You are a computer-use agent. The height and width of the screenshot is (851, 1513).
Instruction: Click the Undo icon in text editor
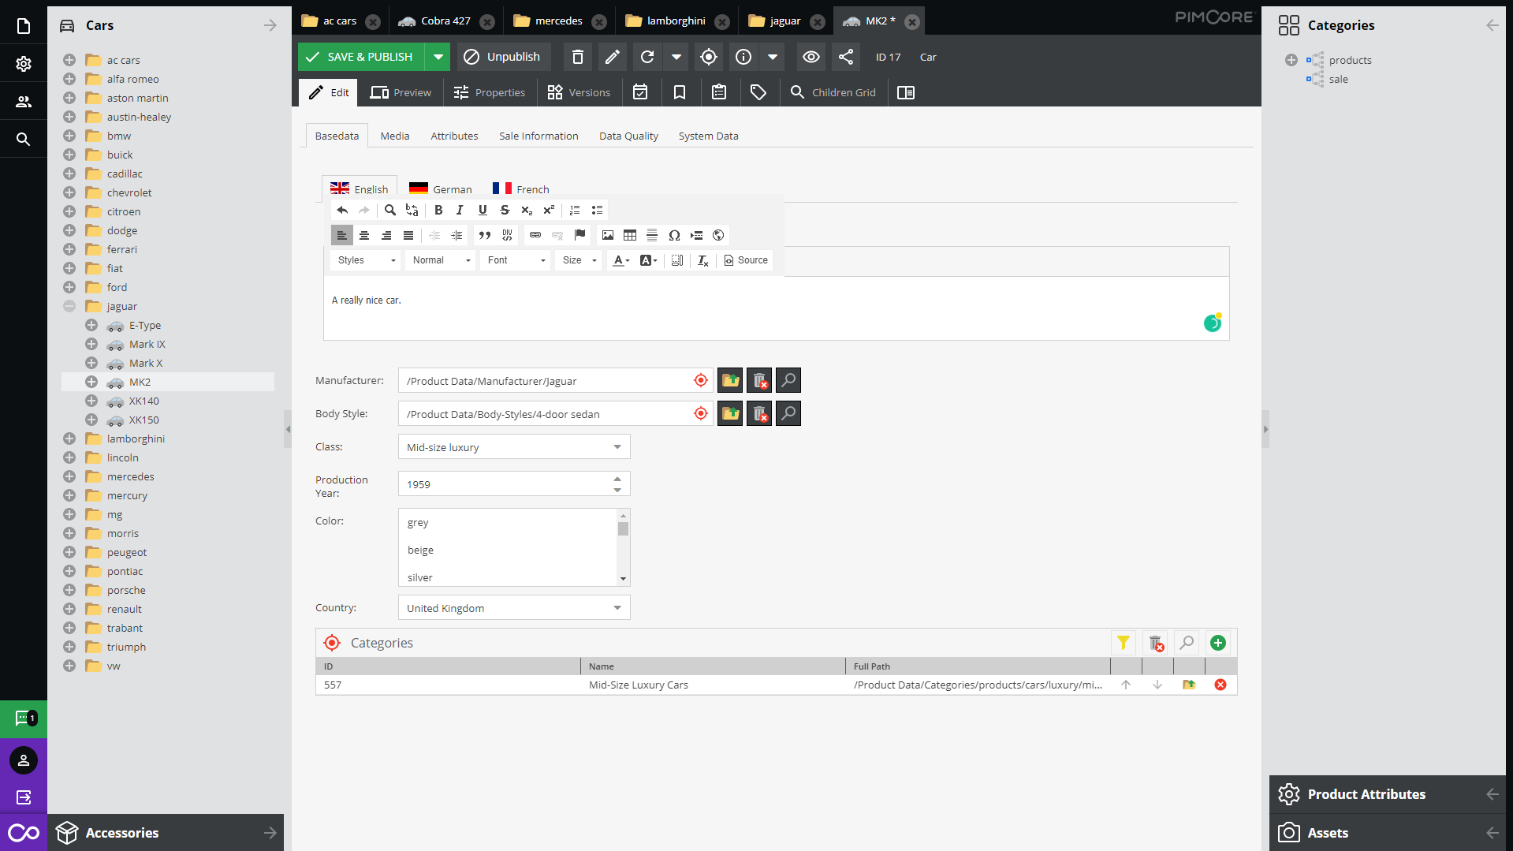(342, 210)
